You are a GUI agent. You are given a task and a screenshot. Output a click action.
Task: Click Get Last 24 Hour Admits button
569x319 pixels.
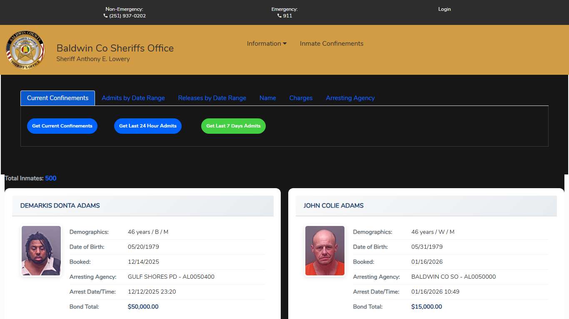pos(147,126)
